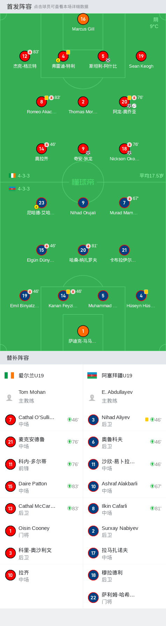Select Ireland U19 team flag

point(9,376)
